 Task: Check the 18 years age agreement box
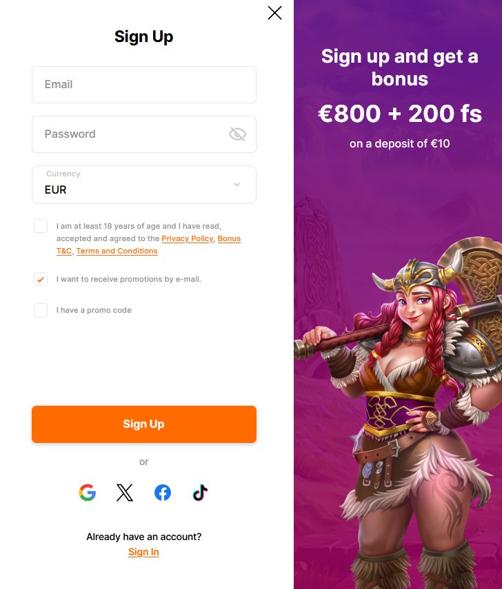tap(41, 226)
